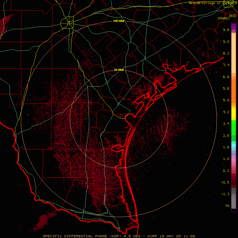
Task: Select the 9.8 legend value
Action: pos(226,30)
